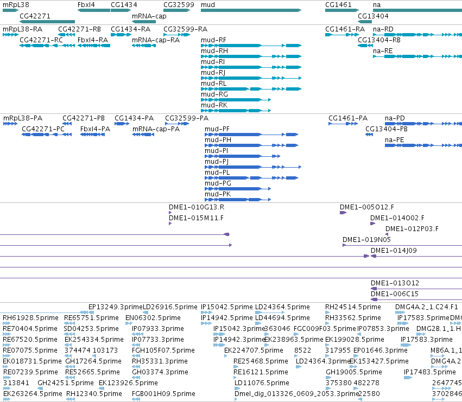This screenshot has width=462, height=402.
Task: Select protein CG42271-PC
Action: point(47,135)
